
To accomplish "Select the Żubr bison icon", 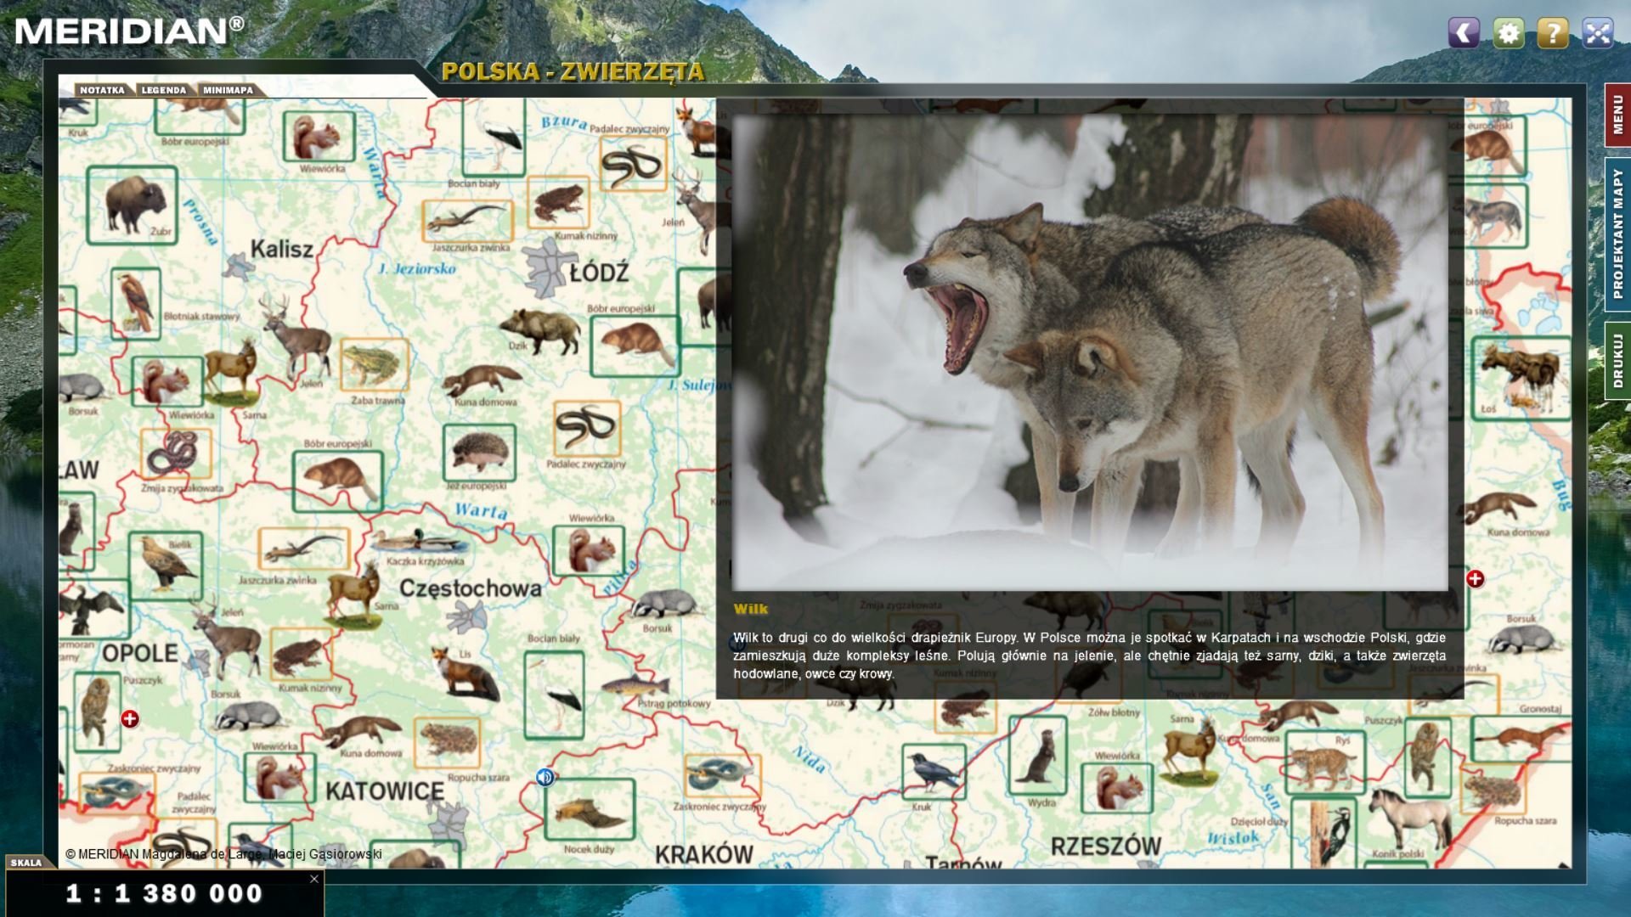I will pos(132,205).
